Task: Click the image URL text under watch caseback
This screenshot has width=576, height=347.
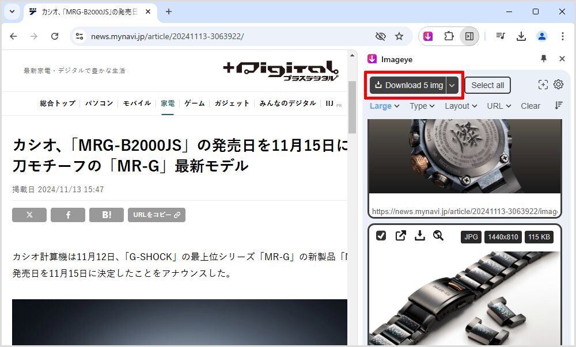Action: pyautogui.click(x=465, y=212)
